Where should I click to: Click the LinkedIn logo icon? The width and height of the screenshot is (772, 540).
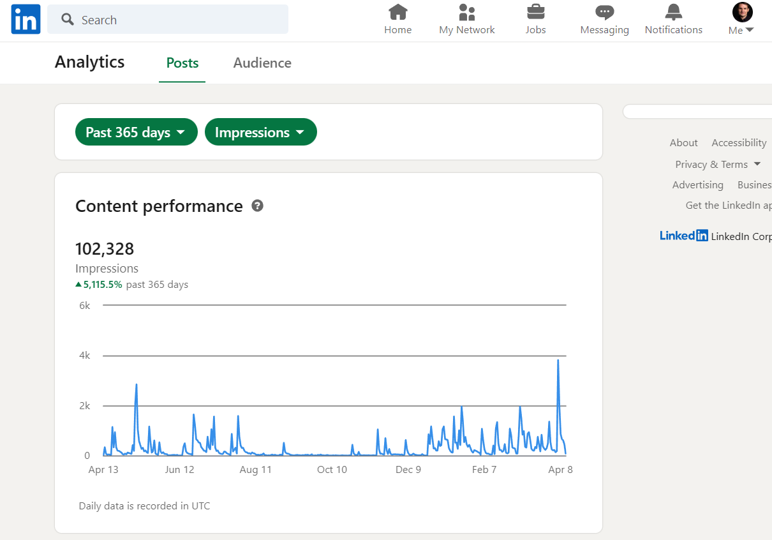(26, 19)
